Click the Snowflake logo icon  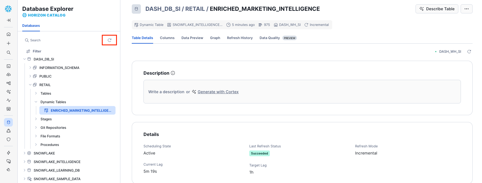tap(8, 9)
